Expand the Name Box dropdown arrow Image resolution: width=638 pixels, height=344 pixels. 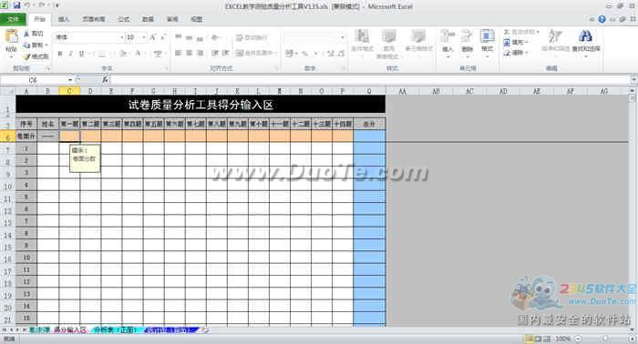click(70, 80)
